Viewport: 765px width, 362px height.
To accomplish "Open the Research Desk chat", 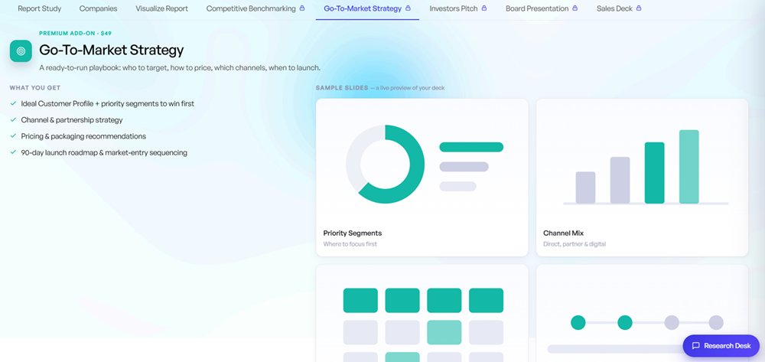I will pos(721,346).
